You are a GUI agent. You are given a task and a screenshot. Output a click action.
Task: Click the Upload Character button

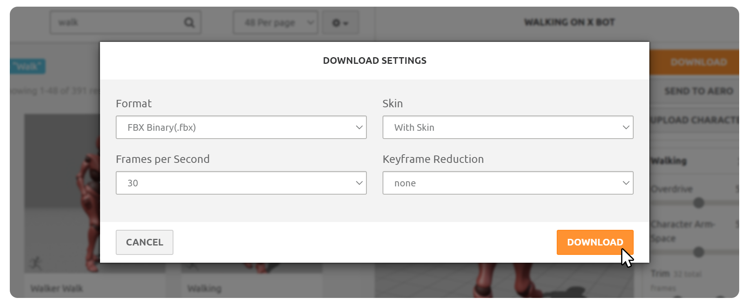pos(694,120)
